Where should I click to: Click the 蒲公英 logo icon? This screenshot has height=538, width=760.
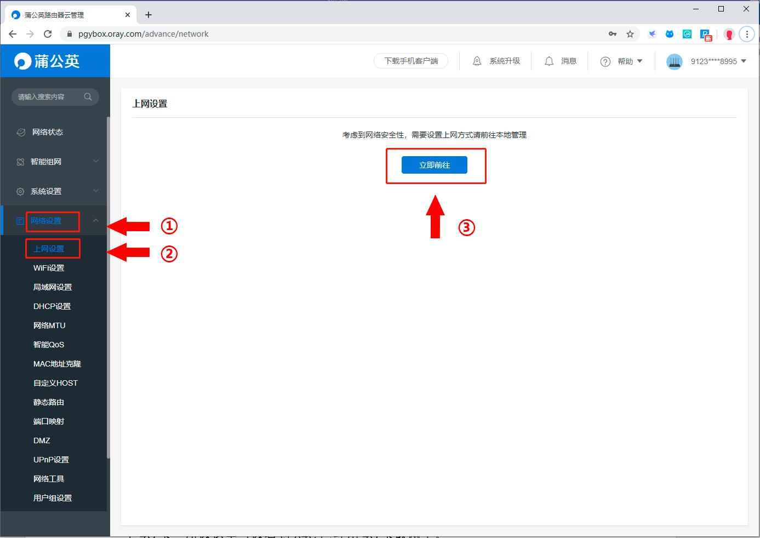click(x=21, y=61)
